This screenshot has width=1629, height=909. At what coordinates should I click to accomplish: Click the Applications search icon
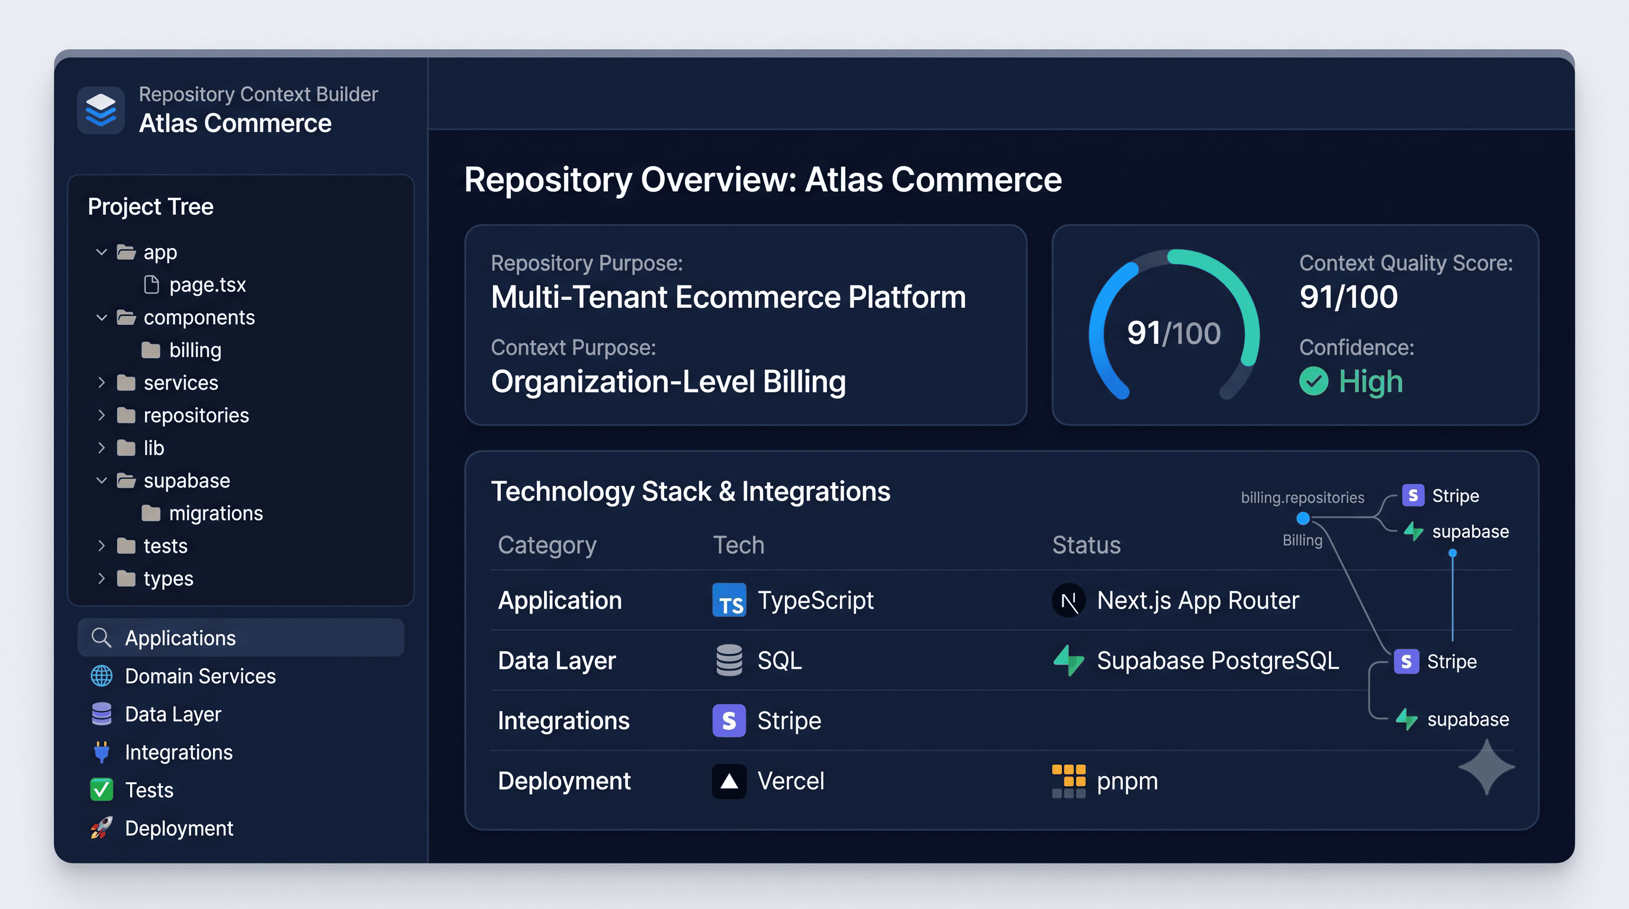[101, 637]
